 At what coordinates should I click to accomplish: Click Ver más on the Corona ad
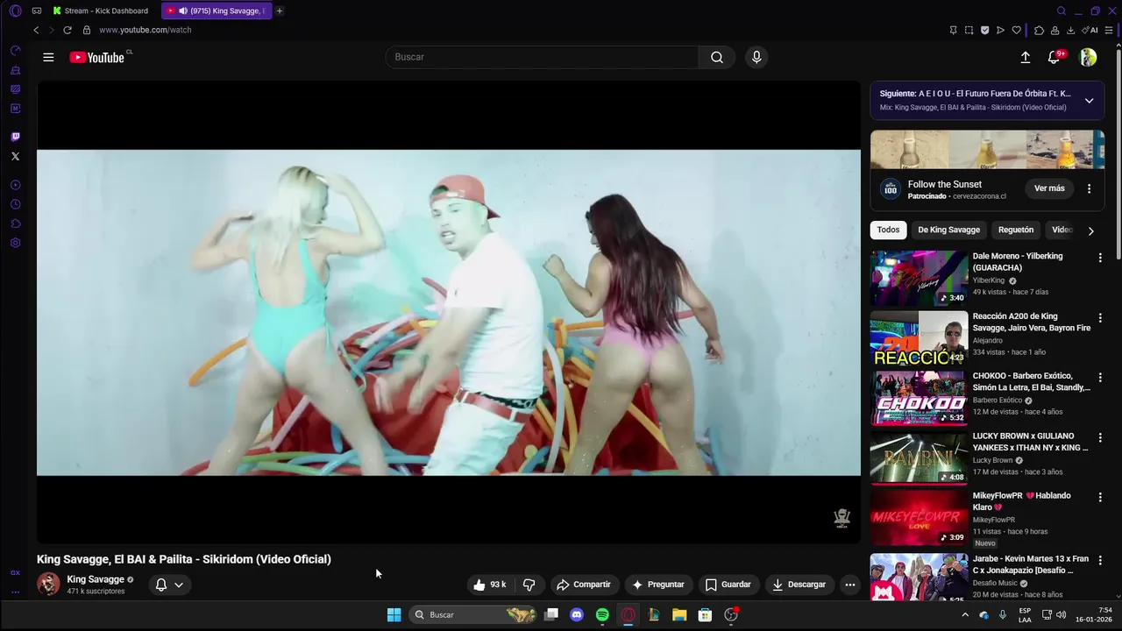coord(1049,188)
